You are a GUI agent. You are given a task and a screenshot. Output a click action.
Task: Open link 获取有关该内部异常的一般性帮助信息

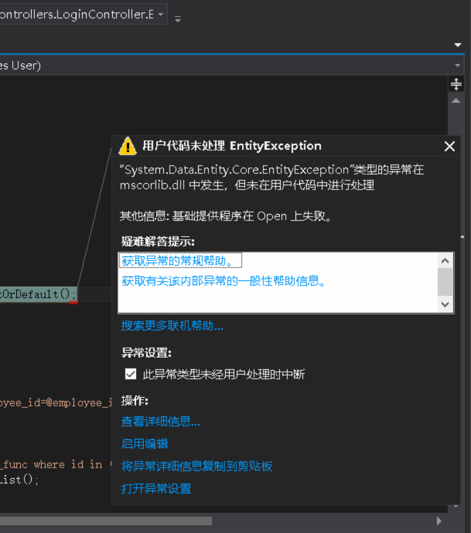[224, 281]
